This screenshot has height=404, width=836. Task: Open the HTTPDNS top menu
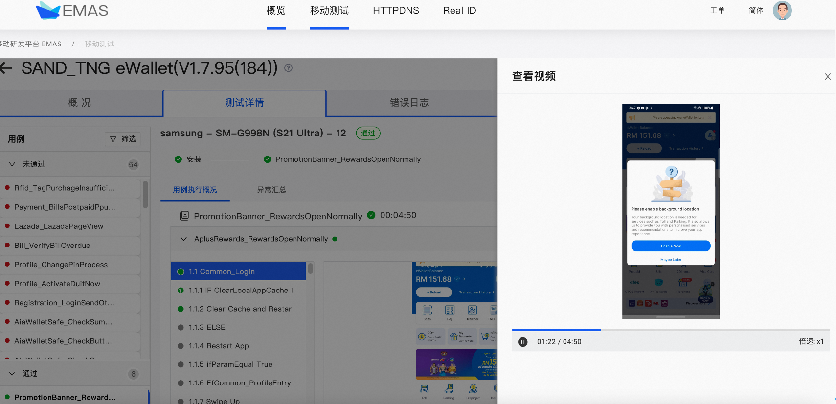point(396,11)
